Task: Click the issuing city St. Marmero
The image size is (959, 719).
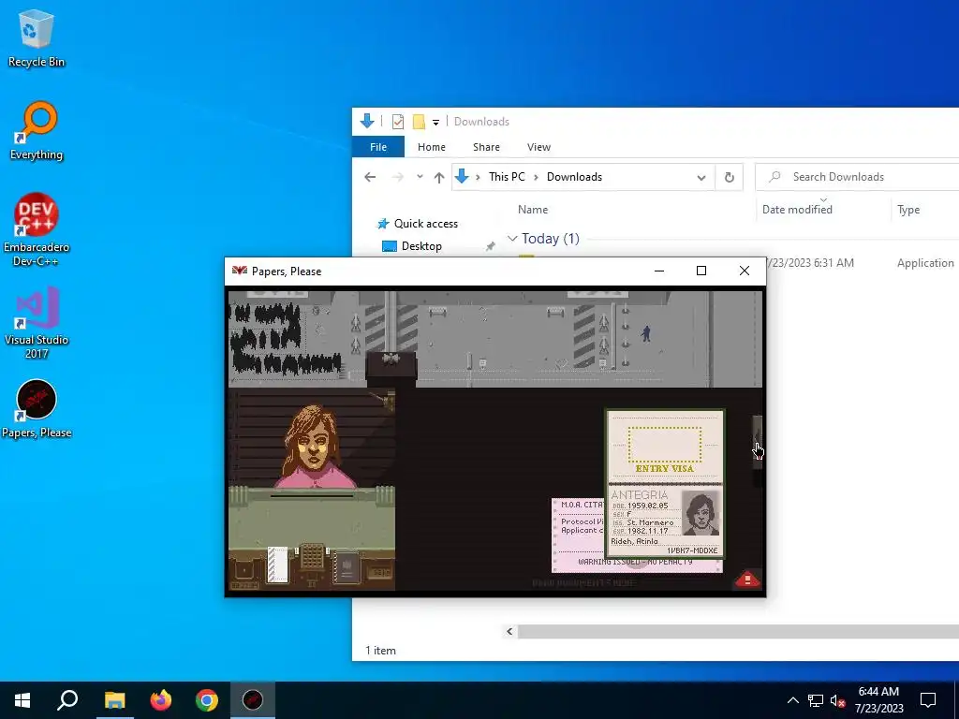Action: [x=650, y=522]
